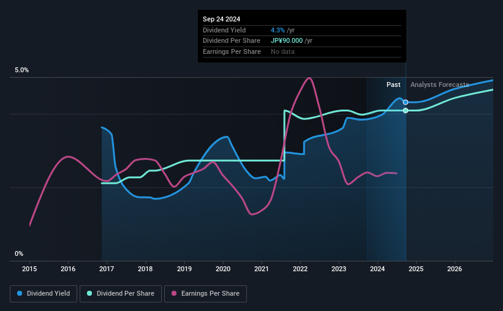Screen dimensions: 503x311
Task: Click the 2021 x-axis label
Action: pyautogui.click(x=262, y=269)
